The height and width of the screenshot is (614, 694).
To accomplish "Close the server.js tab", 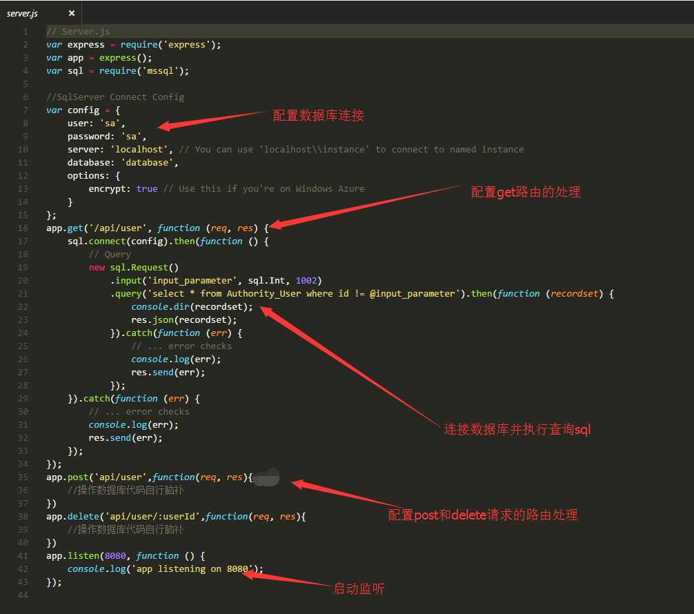I will point(72,13).
